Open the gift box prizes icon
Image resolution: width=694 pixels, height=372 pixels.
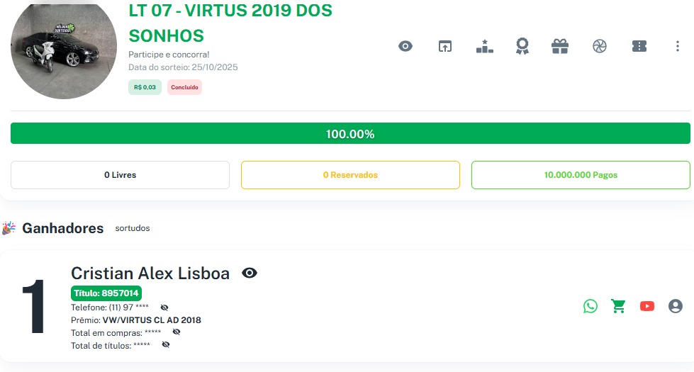[560, 47]
